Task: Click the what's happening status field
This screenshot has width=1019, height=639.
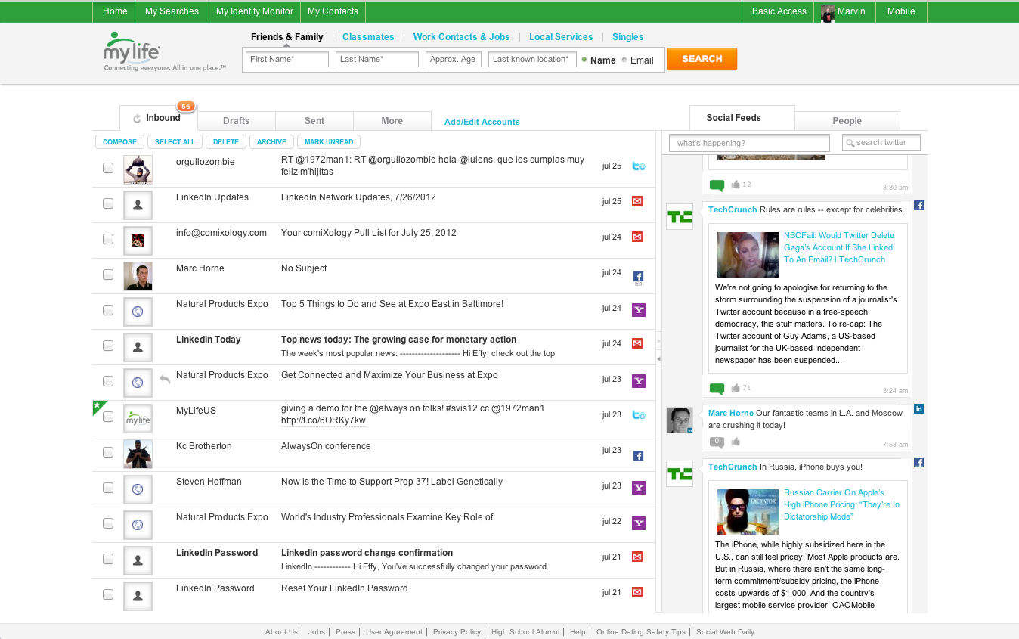Action: 749,143
